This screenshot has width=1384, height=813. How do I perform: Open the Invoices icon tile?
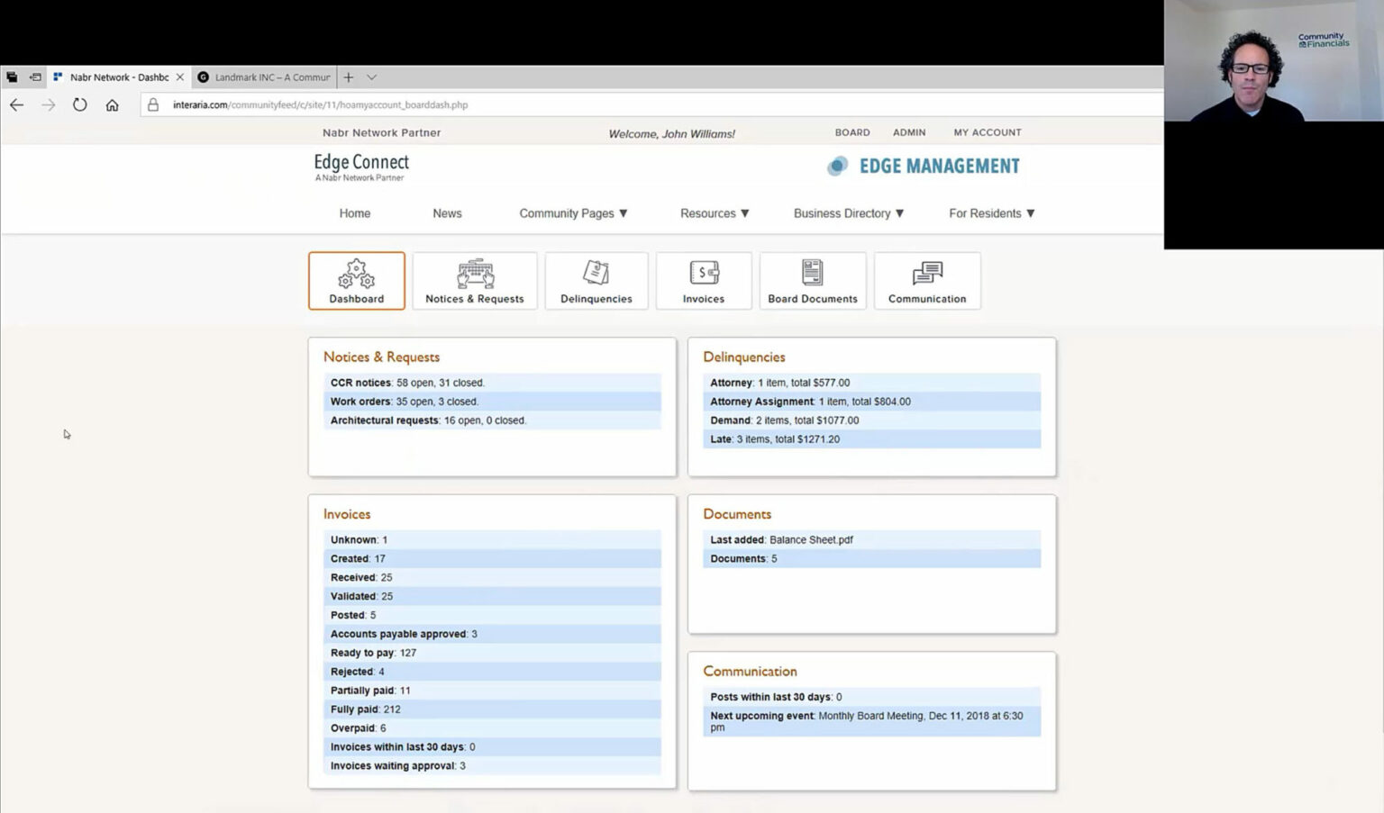(703, 281)
